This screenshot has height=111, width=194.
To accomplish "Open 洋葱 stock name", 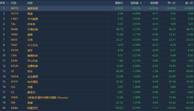I will 30,87.
